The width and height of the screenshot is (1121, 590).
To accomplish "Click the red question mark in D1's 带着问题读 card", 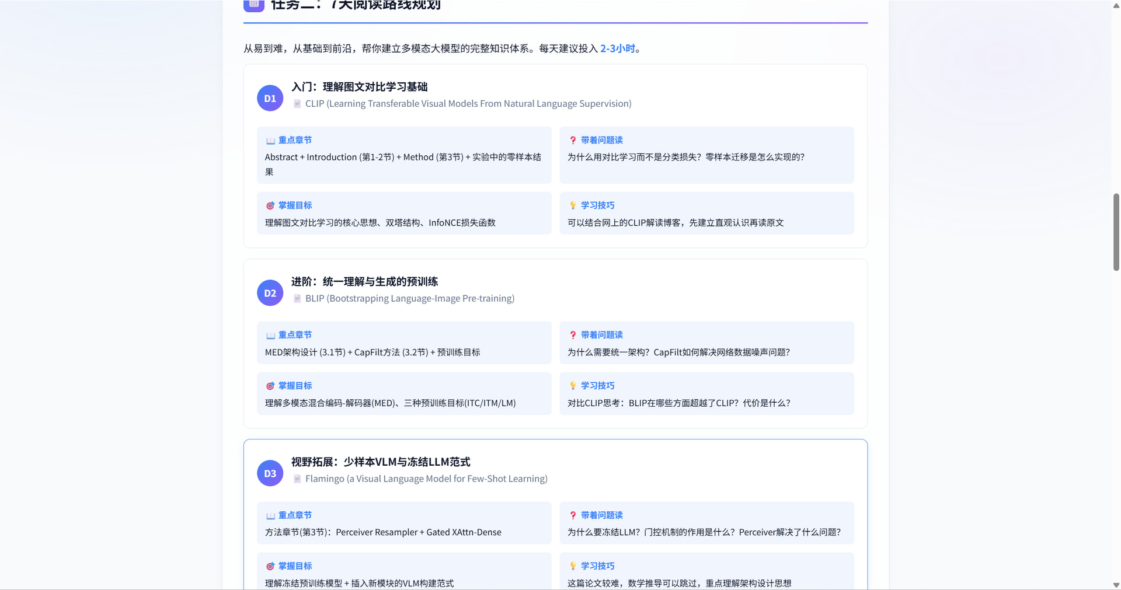I will pos(573,141).
